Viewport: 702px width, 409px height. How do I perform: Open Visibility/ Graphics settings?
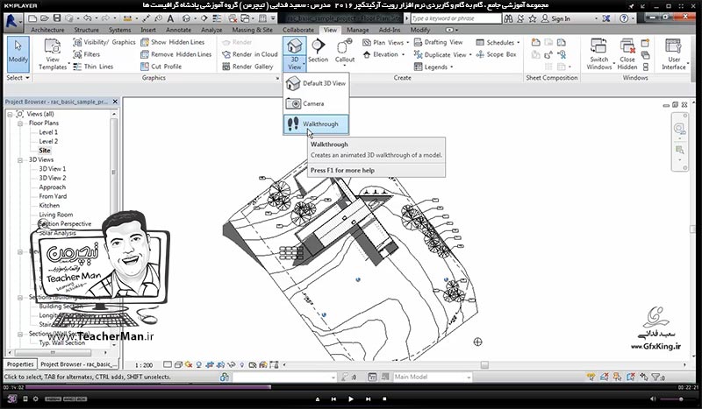(x=104, y=42)
